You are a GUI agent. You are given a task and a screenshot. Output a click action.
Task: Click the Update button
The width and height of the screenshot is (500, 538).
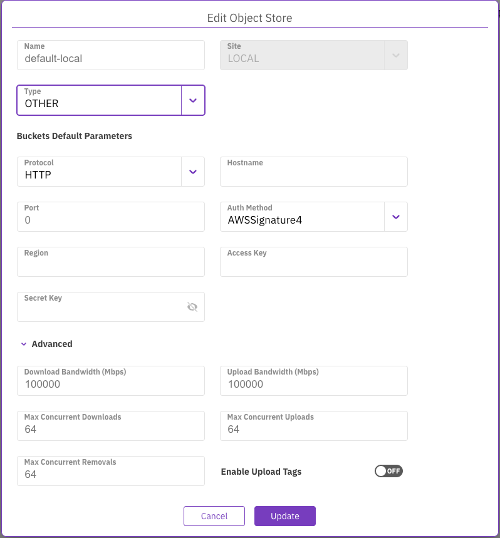click(x=284, y=516)
